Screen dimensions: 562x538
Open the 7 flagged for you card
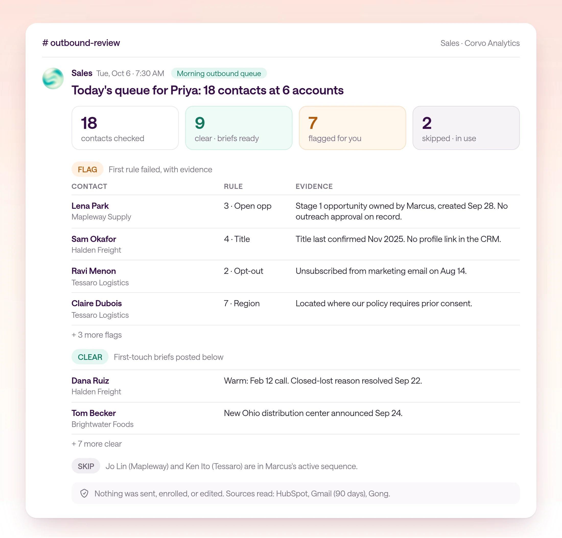click(x=352, y=128)
